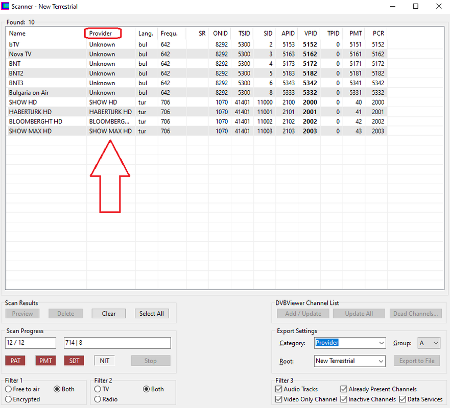The height and width of the screenshot is (408, 450).
Task: Select the BNT channel row
Action: (x=197, y=64)
